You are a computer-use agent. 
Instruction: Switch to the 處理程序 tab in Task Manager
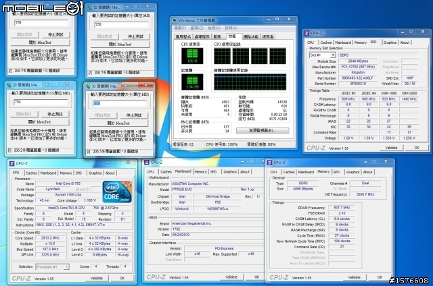202,36
